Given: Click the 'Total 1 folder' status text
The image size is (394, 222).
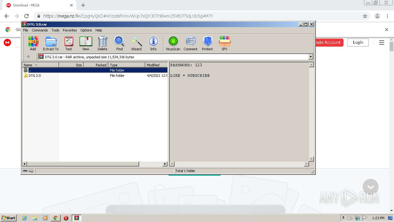Looking at the screenshot, I should click(x=185, y=171).
